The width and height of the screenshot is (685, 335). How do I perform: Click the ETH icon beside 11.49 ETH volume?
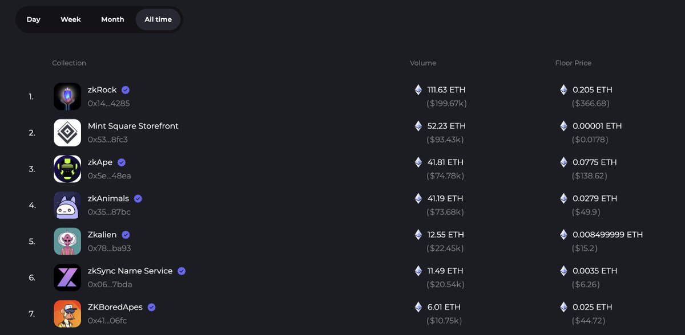(418, 271)
